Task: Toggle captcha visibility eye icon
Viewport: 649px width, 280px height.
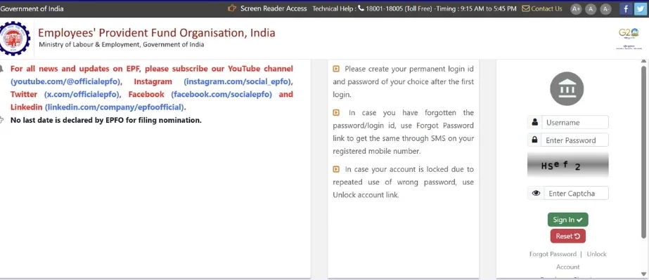Action: point(536,193)
